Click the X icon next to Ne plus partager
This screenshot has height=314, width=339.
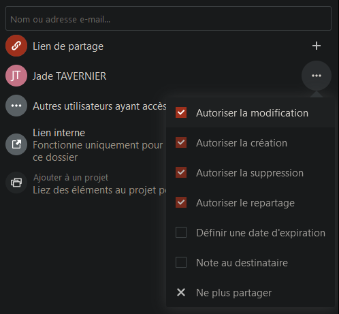(181, 292)
